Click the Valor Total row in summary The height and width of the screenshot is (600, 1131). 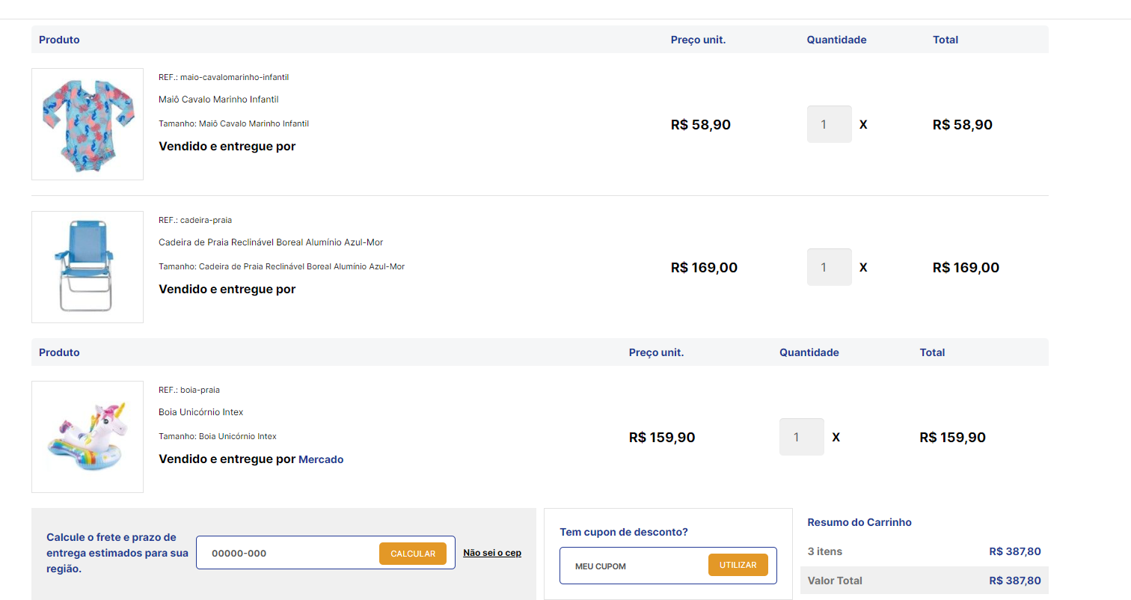[925, 581]
